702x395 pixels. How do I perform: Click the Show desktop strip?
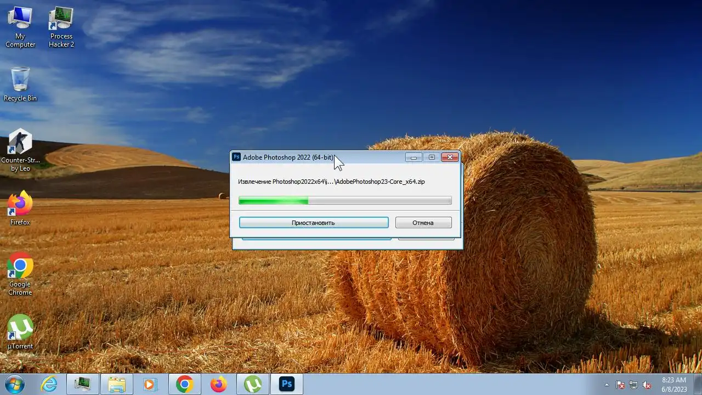click(x=698, y=385)
